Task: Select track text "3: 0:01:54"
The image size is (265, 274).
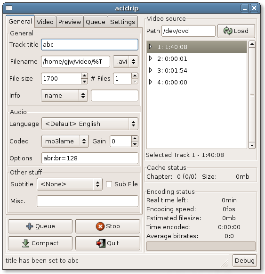Action: click(172, 71)
